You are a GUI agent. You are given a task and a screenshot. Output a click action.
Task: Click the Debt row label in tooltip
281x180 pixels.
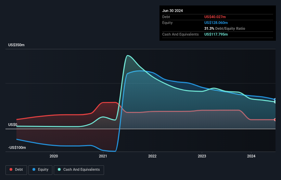pos(166,17)
